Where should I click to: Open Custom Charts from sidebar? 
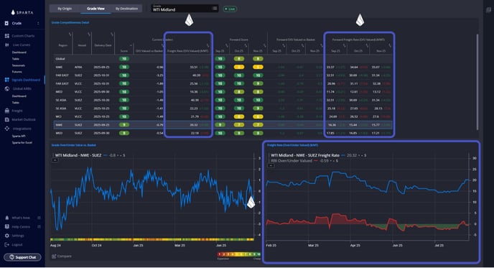click(x=19, y=36)
